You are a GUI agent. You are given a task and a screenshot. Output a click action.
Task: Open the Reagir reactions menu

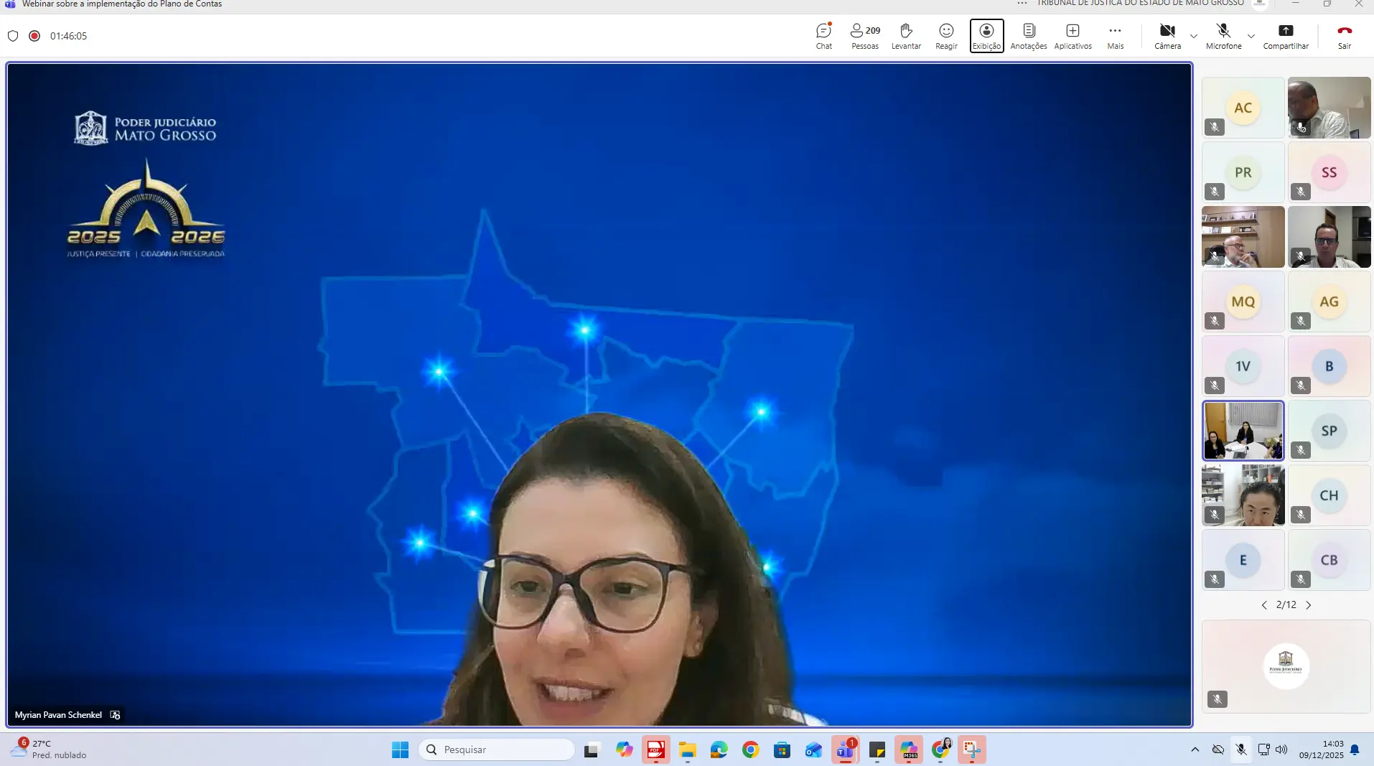point(946,35)
